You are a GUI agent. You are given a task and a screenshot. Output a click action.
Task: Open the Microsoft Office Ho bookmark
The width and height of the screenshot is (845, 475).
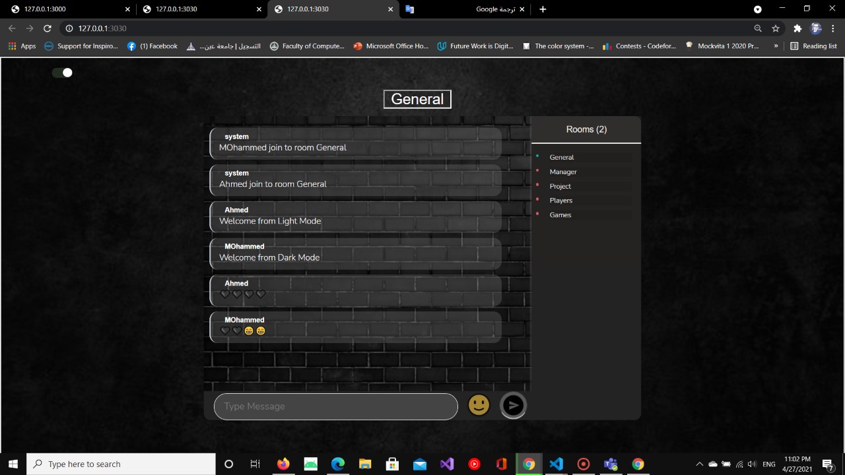[x=391, y=46]
